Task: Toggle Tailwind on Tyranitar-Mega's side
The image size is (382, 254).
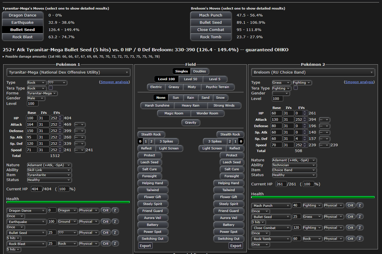Action: [x=153, y=190]
